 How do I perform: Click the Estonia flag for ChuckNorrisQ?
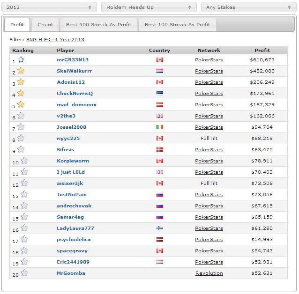pyautogui.click(x=160, y=93)
